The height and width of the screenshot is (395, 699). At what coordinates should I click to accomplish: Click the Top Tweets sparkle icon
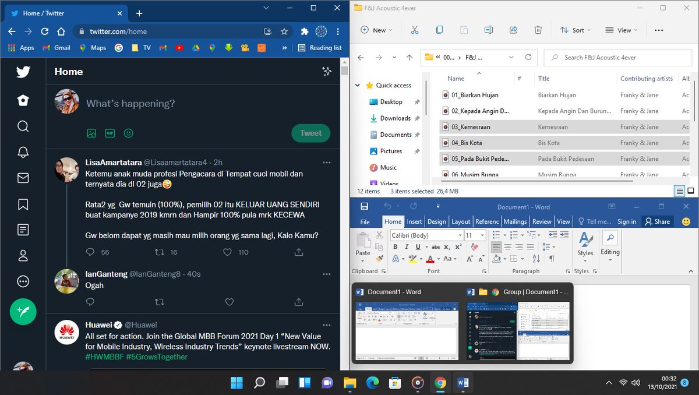point(327,71)
